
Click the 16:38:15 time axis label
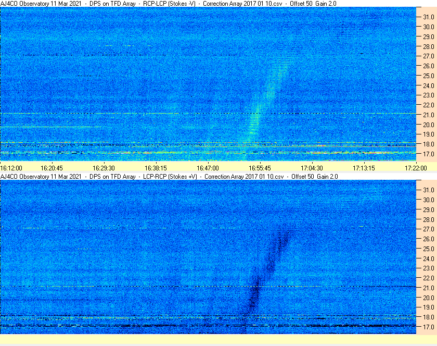pos(156,168)
